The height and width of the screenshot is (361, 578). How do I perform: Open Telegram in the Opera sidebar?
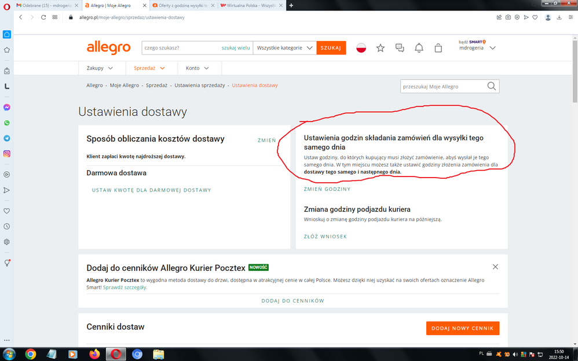click(6, 138)
